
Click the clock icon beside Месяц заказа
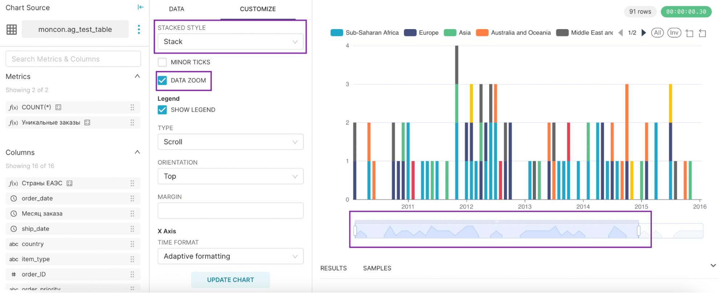click(13, 214)
